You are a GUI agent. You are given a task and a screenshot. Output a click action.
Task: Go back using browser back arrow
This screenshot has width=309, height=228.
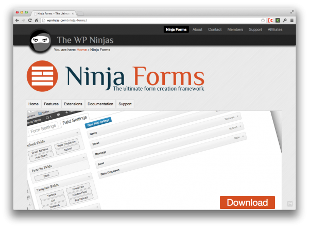17,20
